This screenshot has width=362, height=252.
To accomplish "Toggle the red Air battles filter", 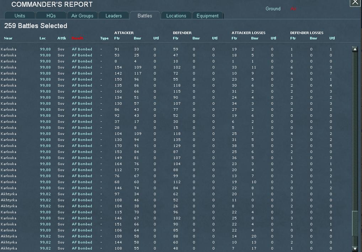I will [293, 9].
